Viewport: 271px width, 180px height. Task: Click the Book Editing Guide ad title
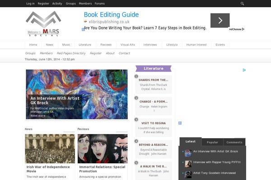[111, 15]
